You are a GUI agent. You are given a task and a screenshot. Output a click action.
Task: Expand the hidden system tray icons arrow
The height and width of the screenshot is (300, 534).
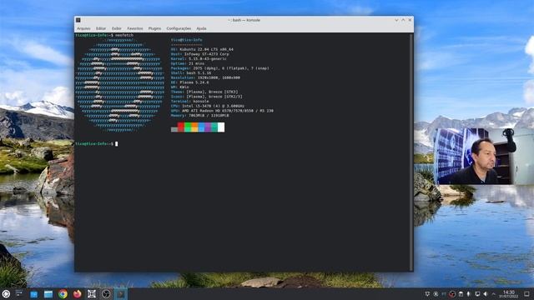493,294
